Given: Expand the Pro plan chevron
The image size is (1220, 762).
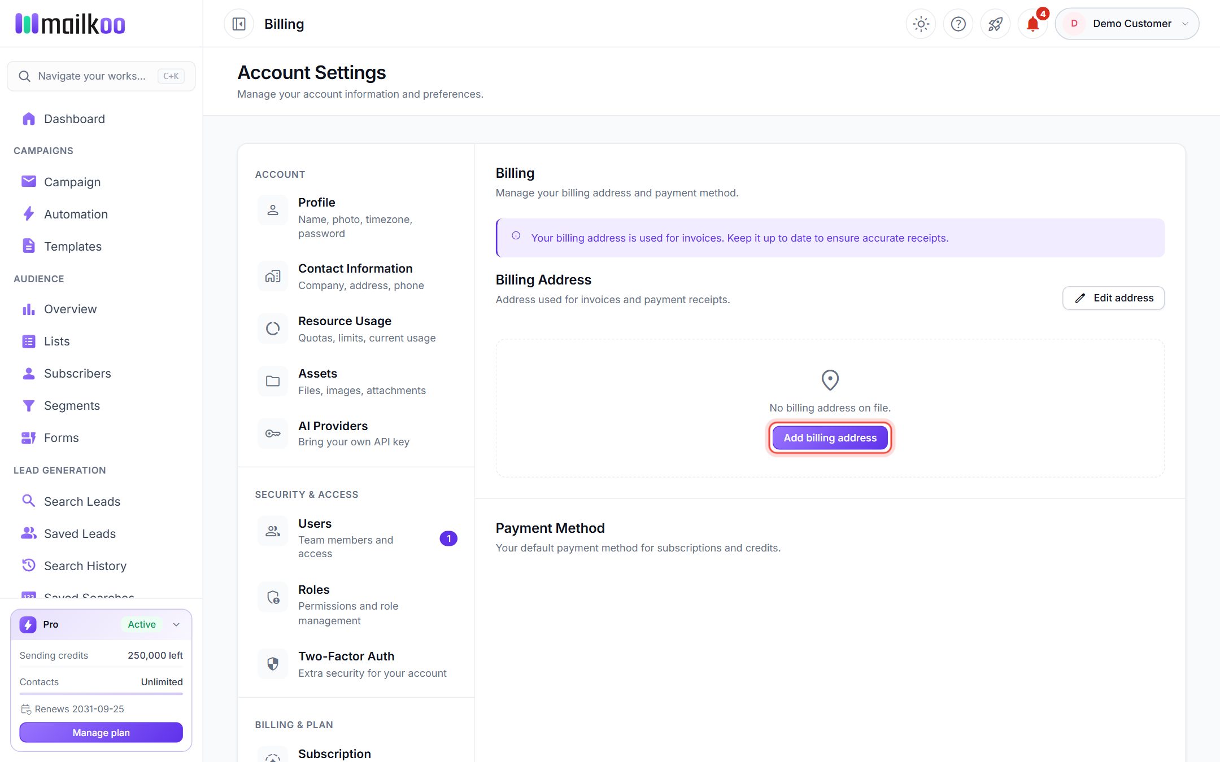Looking at the screenshot, I should (x=176, y=624).
